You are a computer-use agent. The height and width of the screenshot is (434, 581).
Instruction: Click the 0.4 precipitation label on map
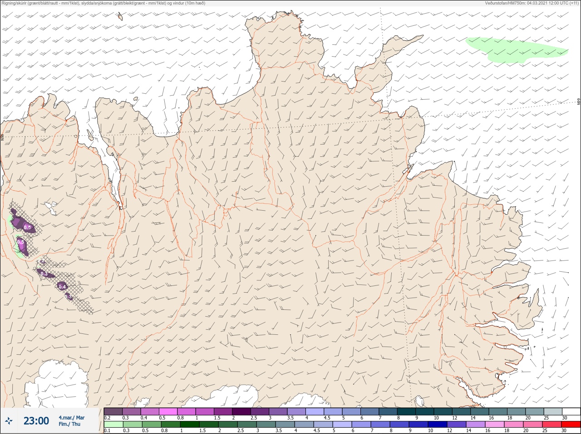click(x=63, y=287)
